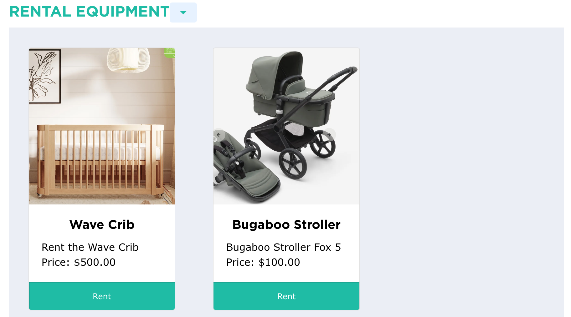Click the Rent the Wave Crib description

click(90, 247)
